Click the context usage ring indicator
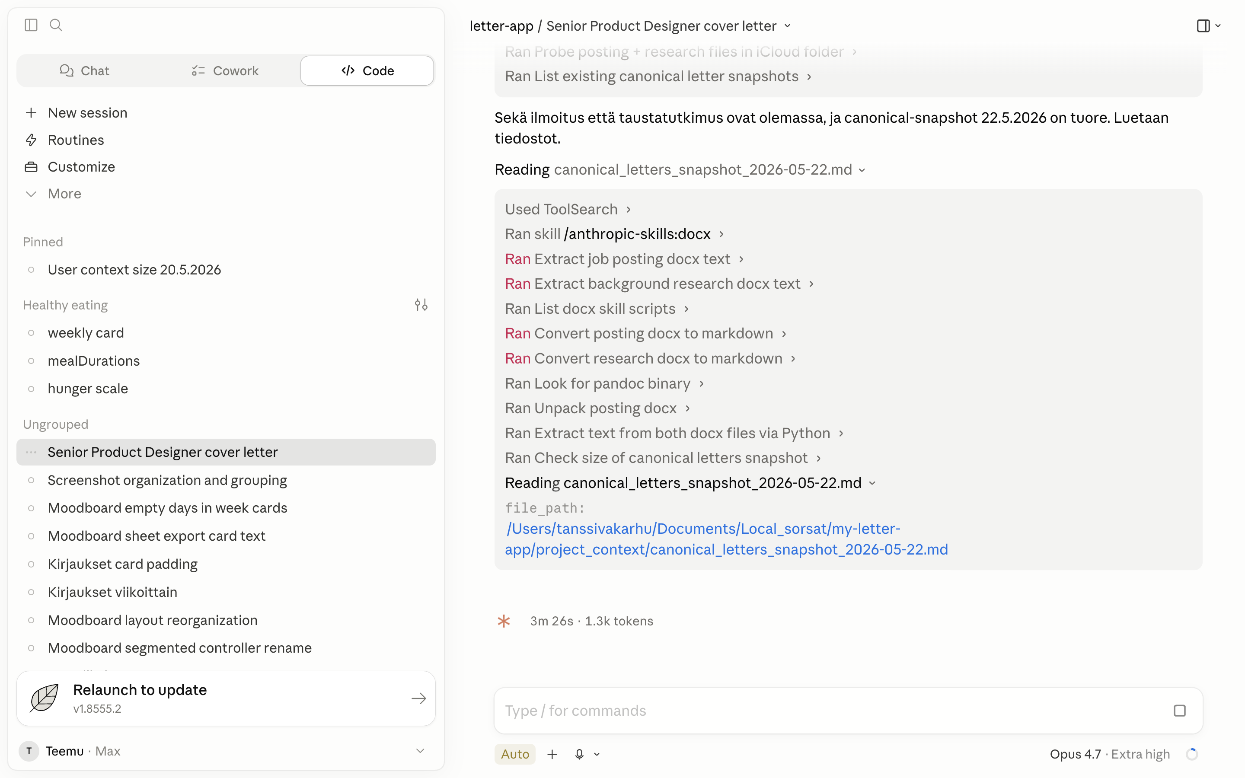1245x778 pixels. 1191,754
